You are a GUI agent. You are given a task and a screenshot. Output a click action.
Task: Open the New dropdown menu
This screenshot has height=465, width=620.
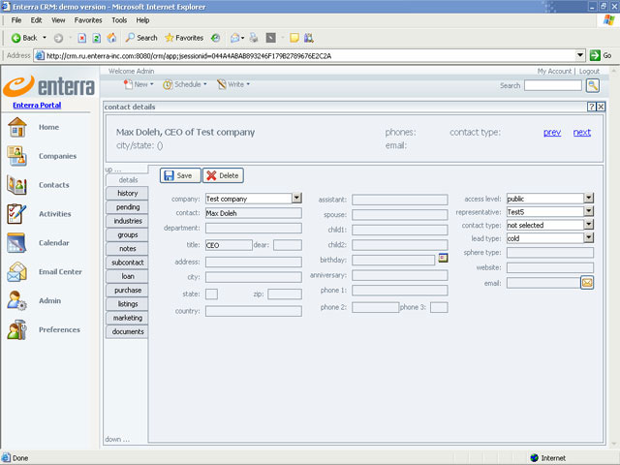139,84
